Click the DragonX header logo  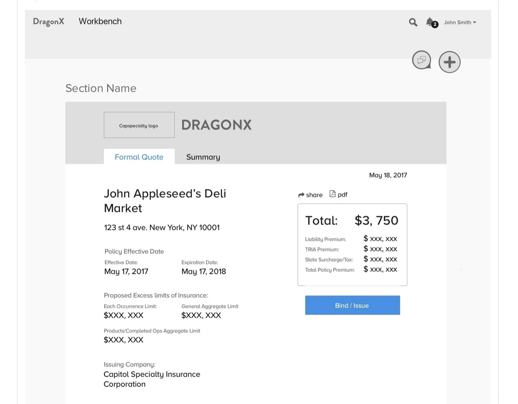49,22
